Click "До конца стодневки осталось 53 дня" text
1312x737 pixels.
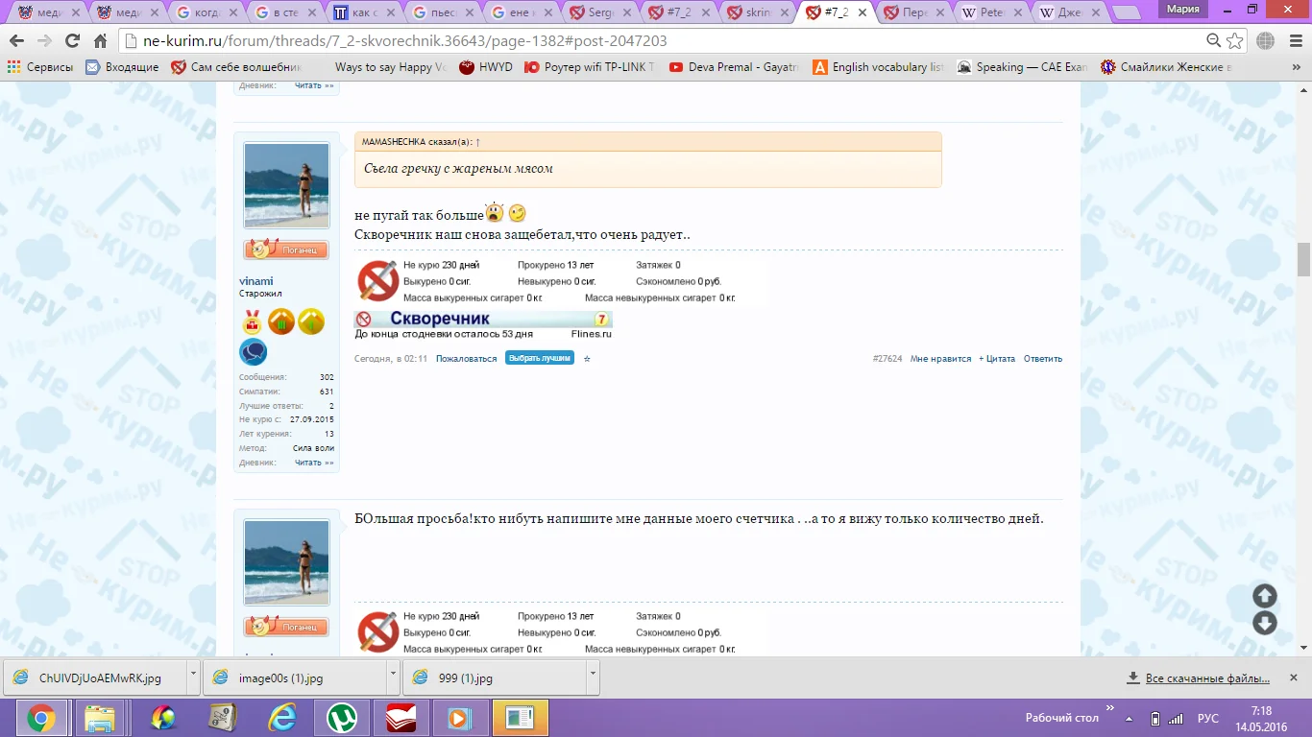pyautogui.click(x=444, y=334)
